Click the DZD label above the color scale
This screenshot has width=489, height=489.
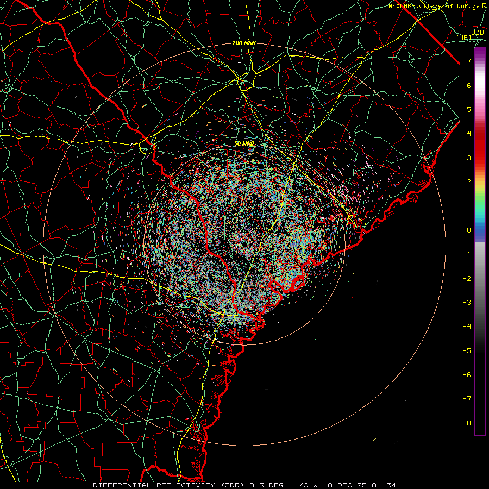(477, 33)
